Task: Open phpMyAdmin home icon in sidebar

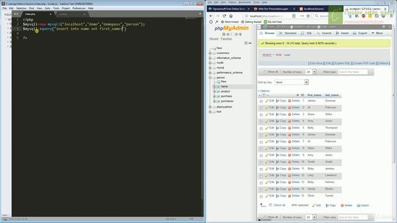Action: 223,34
